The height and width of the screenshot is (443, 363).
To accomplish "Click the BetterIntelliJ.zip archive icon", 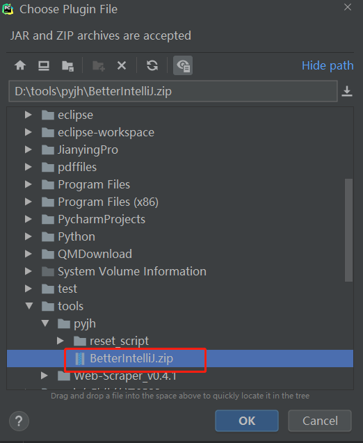I will (x=80, y=359).
